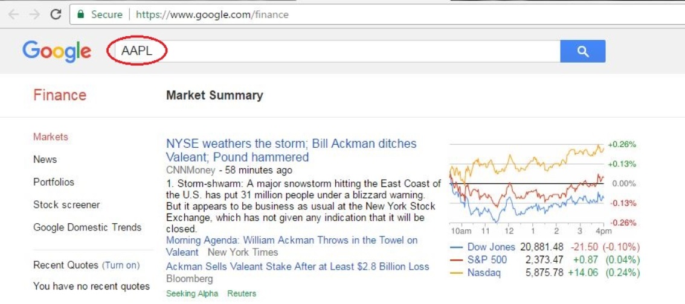Screen dimensions: 685x304
Task: Open the Reuters source link
Action: pyautogui.click(x=242, y=294)
